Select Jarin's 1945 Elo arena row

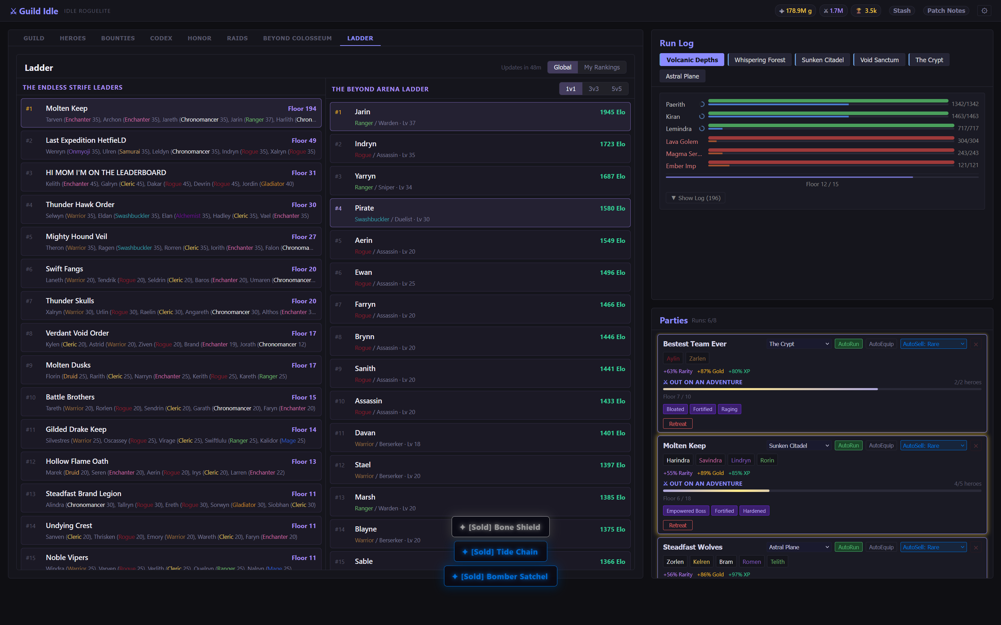tap(480, 117)
